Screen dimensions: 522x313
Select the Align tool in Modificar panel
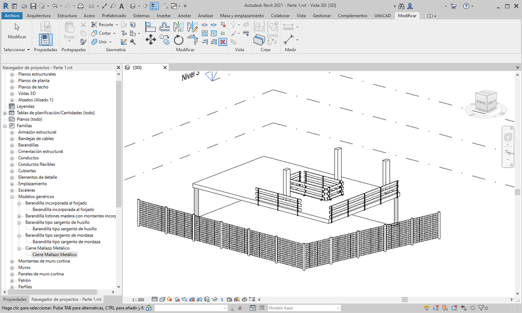point(150,27)
